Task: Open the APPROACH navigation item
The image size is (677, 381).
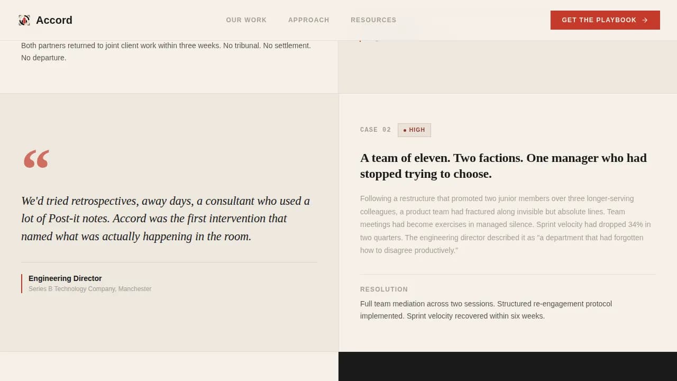Action: click(x=309, y=20)
